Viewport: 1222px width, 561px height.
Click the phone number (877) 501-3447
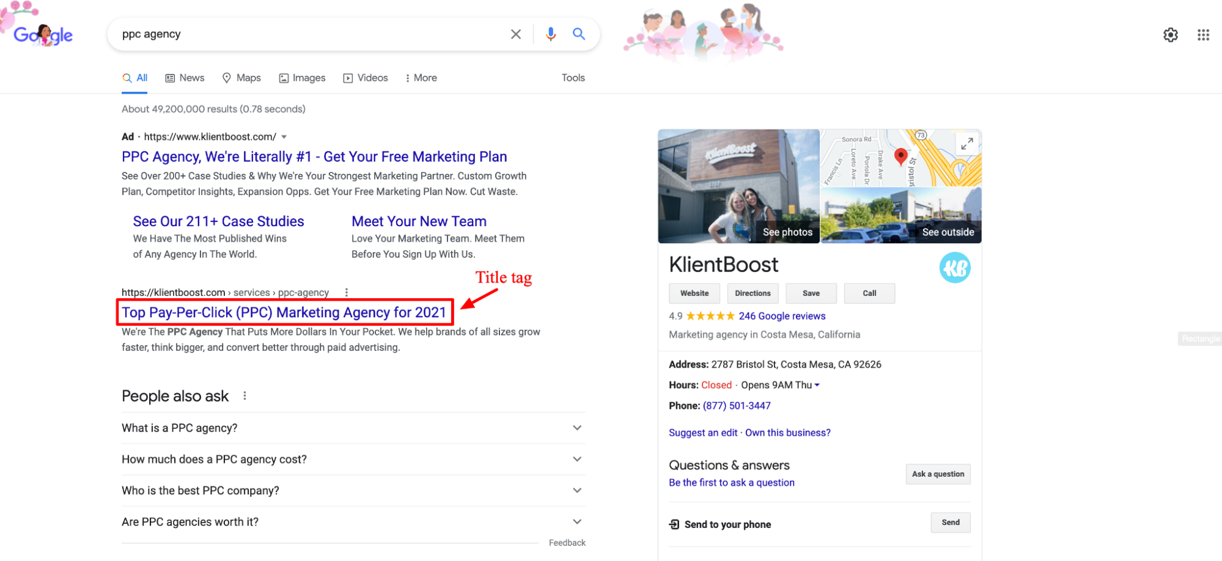click(737, 406)
